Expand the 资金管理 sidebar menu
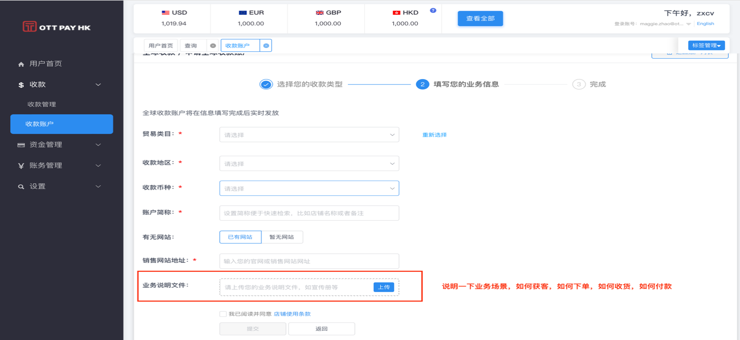The width and height of the screenshot is (740, 340). (98, 145)
